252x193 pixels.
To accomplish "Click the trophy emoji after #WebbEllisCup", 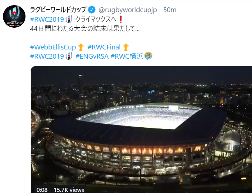I will 81,47.
